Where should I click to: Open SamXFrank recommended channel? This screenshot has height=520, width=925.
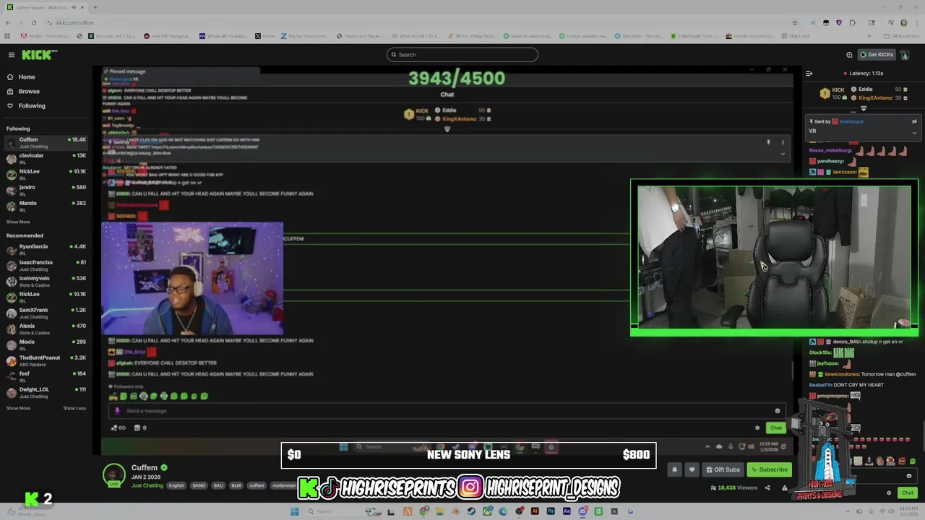click(x=46, y=313)
